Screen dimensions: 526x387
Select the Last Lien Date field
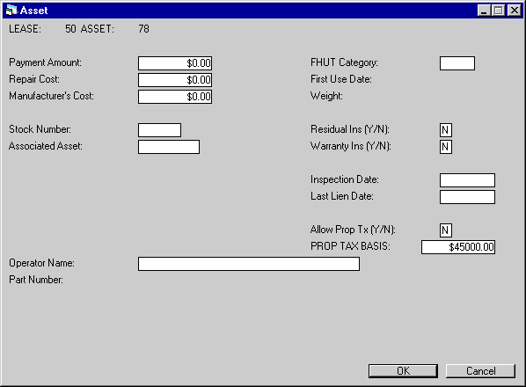467,197
